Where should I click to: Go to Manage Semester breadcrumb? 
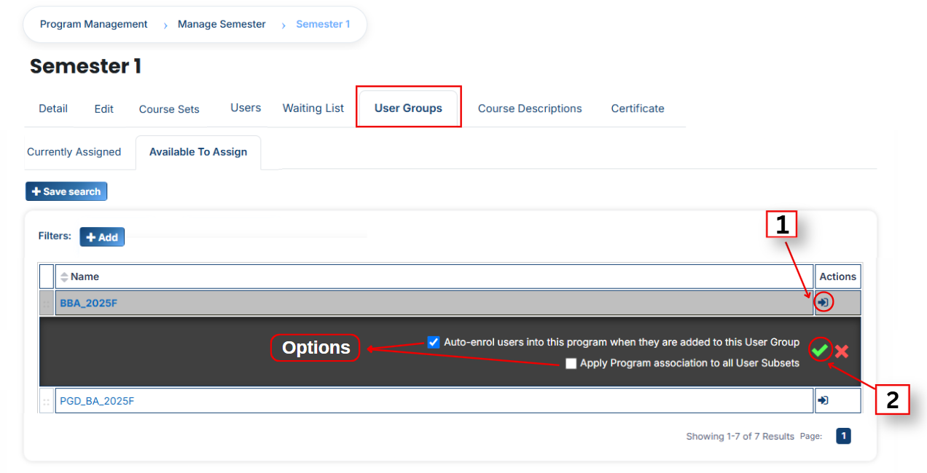point(222,24)
